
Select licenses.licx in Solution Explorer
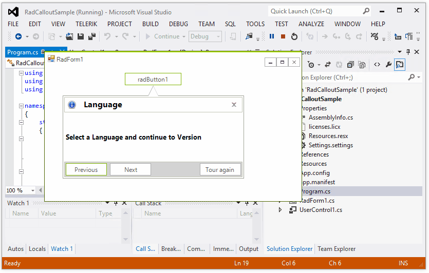[x=324, y=127]
